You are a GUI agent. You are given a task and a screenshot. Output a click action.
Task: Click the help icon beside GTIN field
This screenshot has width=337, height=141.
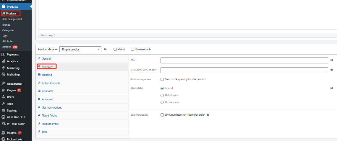[x=332, y=70]
